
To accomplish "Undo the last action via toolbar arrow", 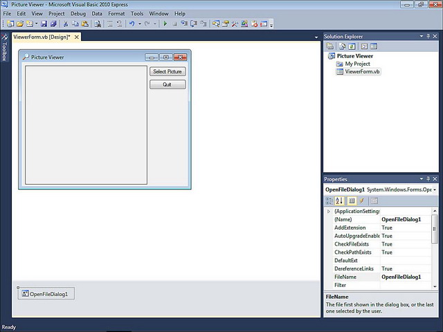I will click(132, 24).
